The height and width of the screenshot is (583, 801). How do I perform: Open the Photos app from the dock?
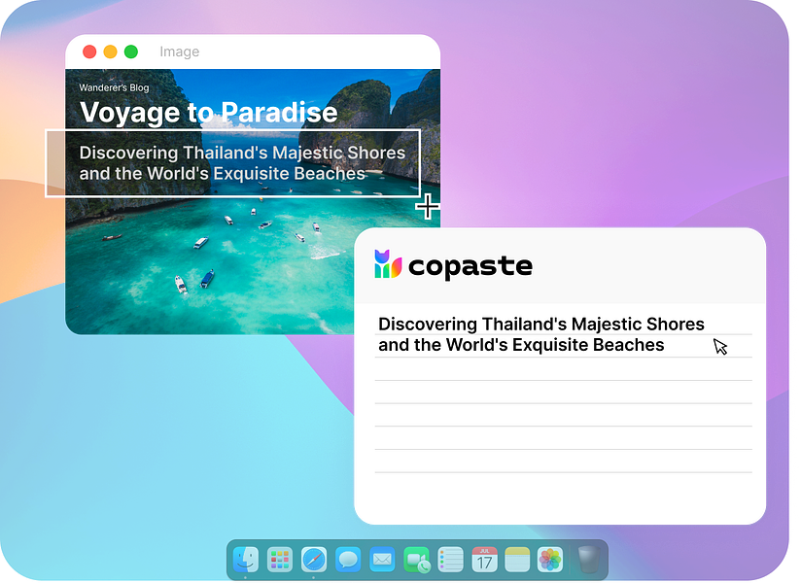[550, 560]
